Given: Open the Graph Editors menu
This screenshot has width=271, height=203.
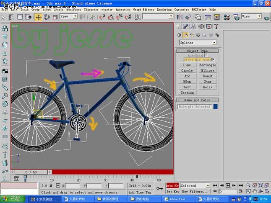Looking at the screenshot, I should point(143,10).
